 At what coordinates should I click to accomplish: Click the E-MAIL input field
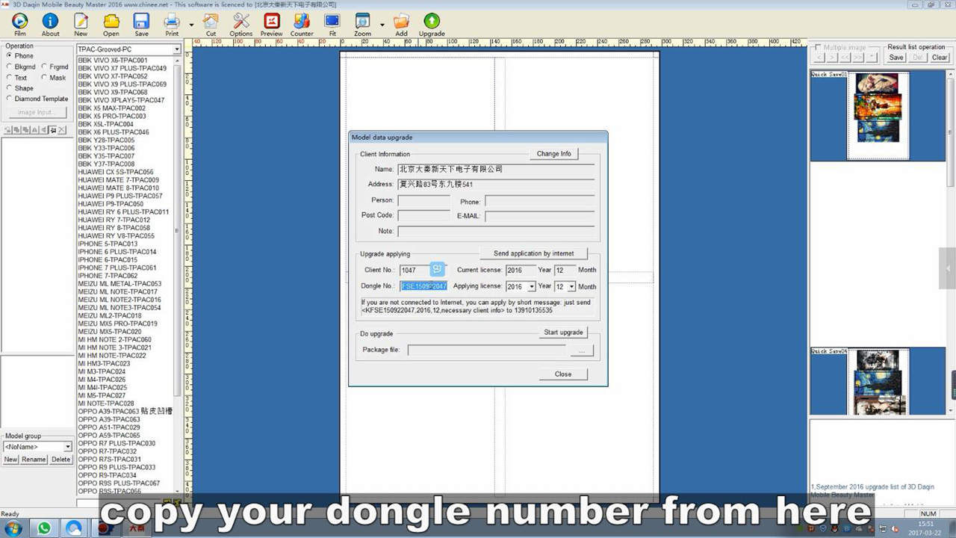(x=539, y=217)
